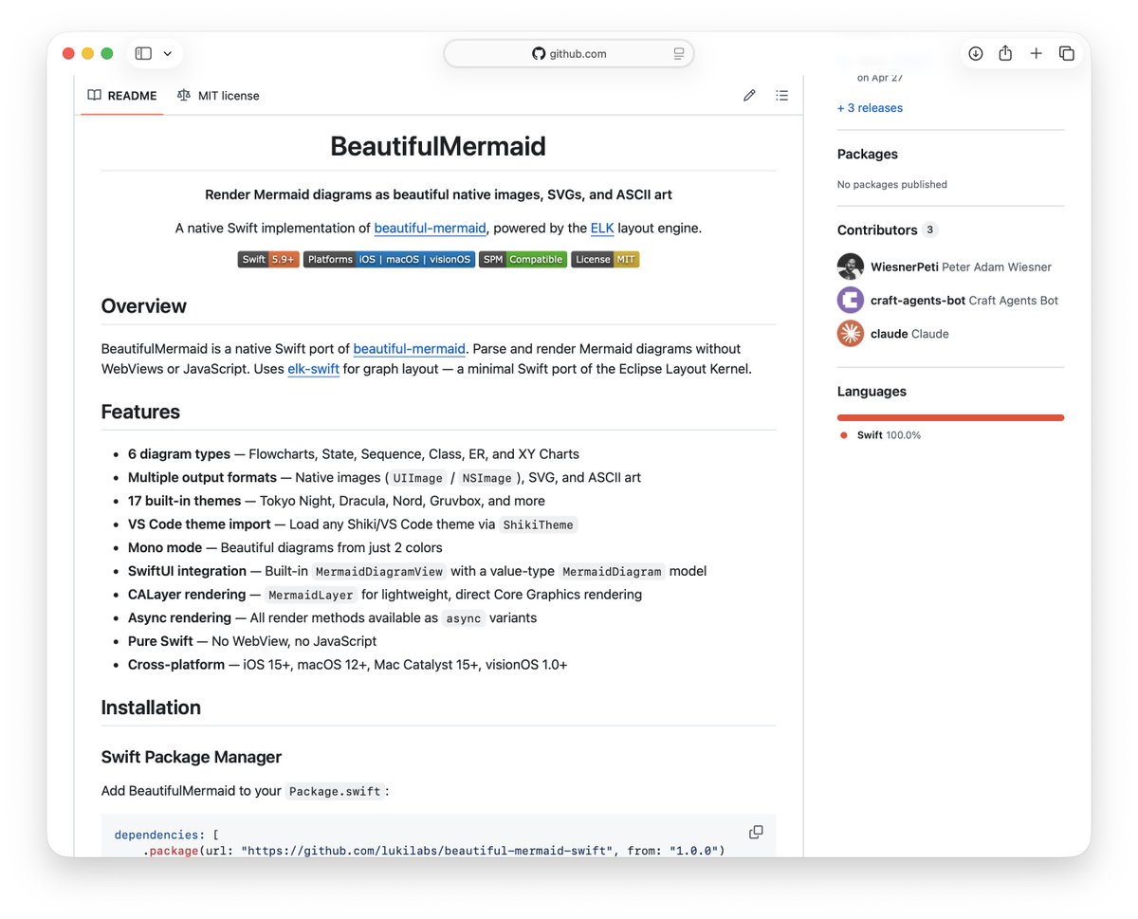Open beautiful-mermaid link under the subtitle
Screen dimensions: 1138x919
pyautogui.click(x=431, y=229)
